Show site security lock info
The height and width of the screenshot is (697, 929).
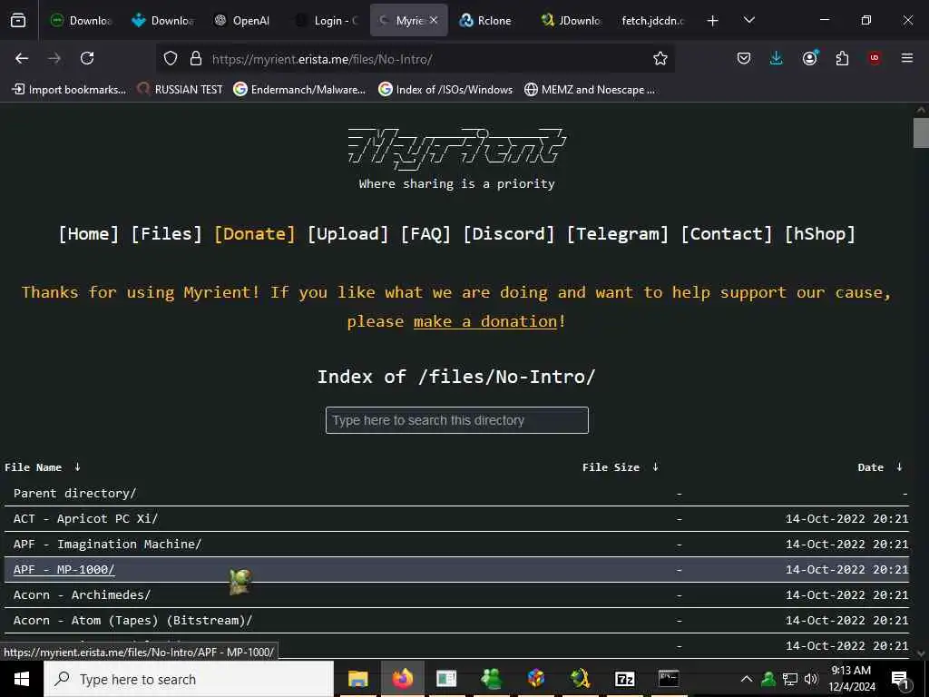[196, 59]
